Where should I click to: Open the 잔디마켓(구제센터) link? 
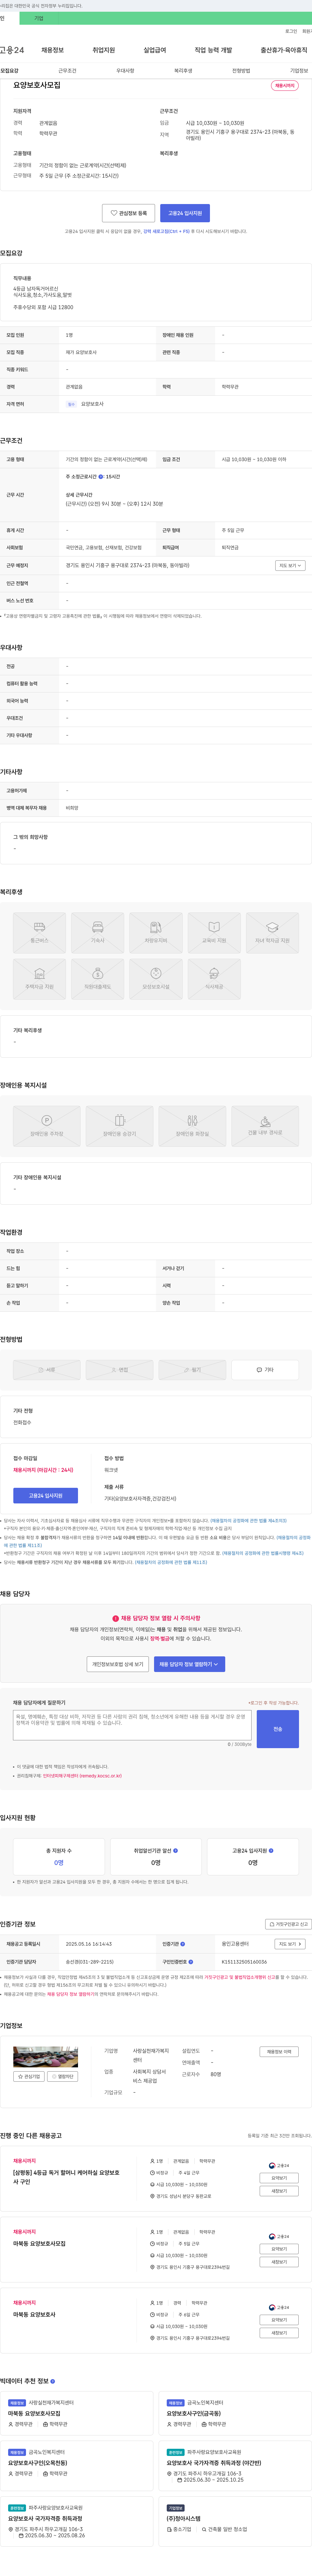coord(82,1776)
